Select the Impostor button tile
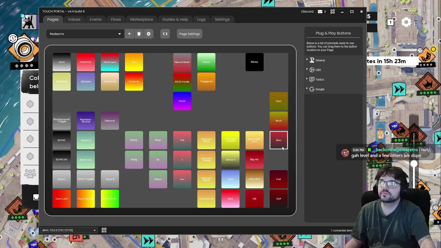Viewport: 441px width, 248px height. point(86,62)
